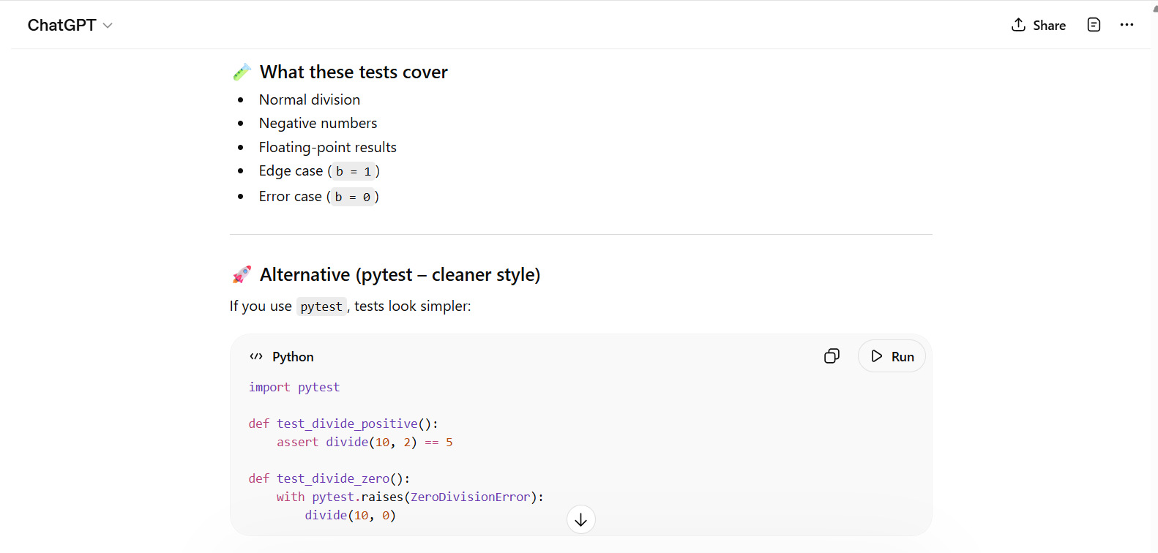Click the rocket emoji icon
This screenshot has width=1158, height=553.
click(242, 274)
